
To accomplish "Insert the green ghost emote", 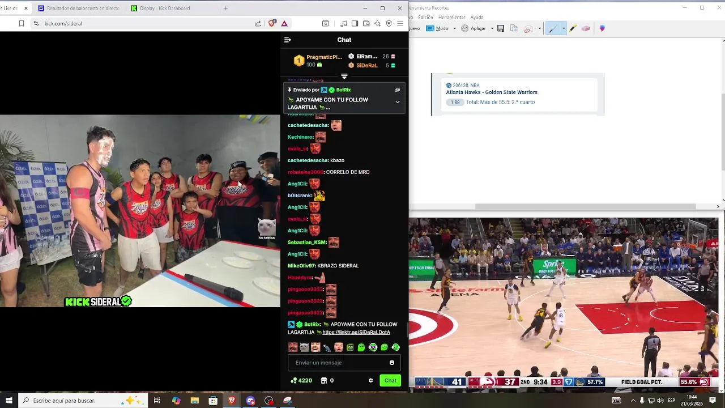I will (x=361, y=347).
